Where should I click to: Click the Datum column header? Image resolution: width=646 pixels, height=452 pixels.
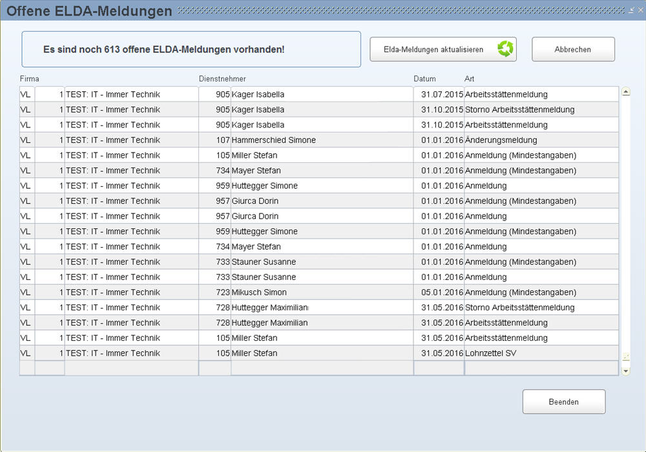424,78
